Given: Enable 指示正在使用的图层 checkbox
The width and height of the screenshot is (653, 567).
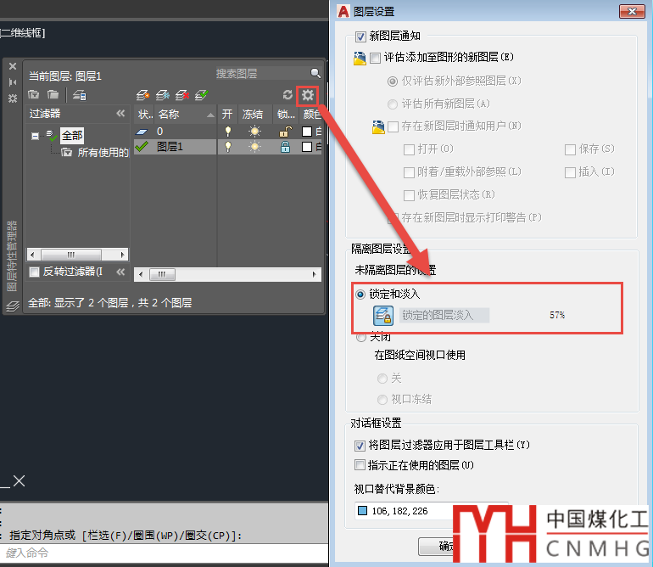Looking at the screenshot, I should coord(360,465).
